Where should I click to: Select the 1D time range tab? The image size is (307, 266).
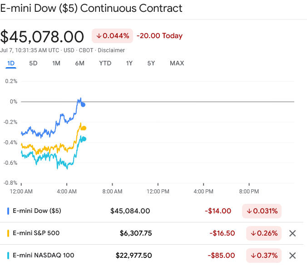[x=11, y=63]
